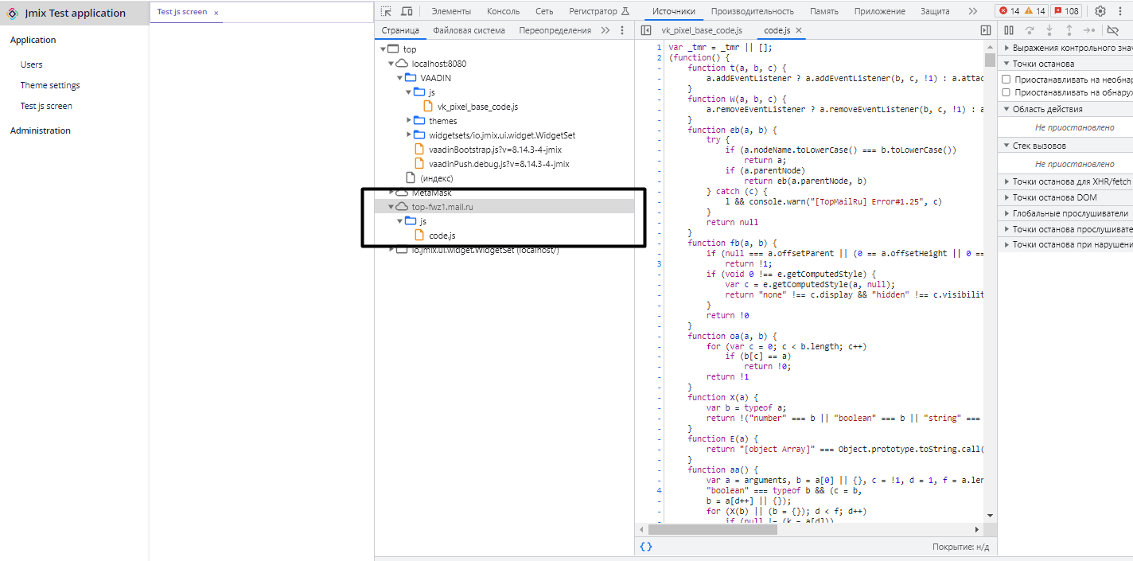This screenshot has width=1133, height=561.
Task: Open the navigator pane three-dot menu
Action: (621, 30)
